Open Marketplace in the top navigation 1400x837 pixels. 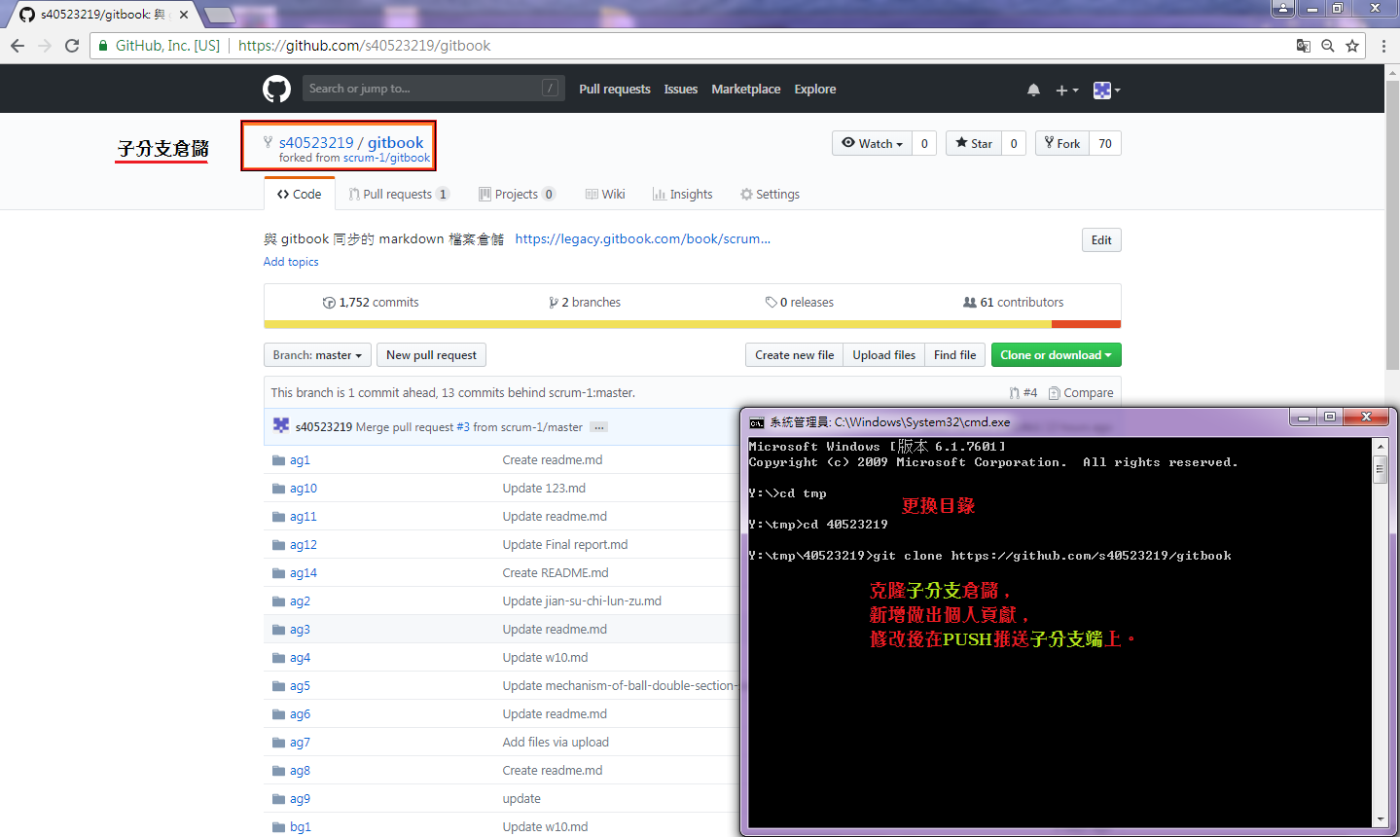[x=746, y=90]
